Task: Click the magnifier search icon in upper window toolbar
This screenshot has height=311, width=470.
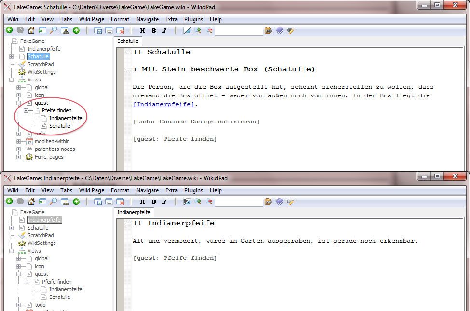Action: 54,30
